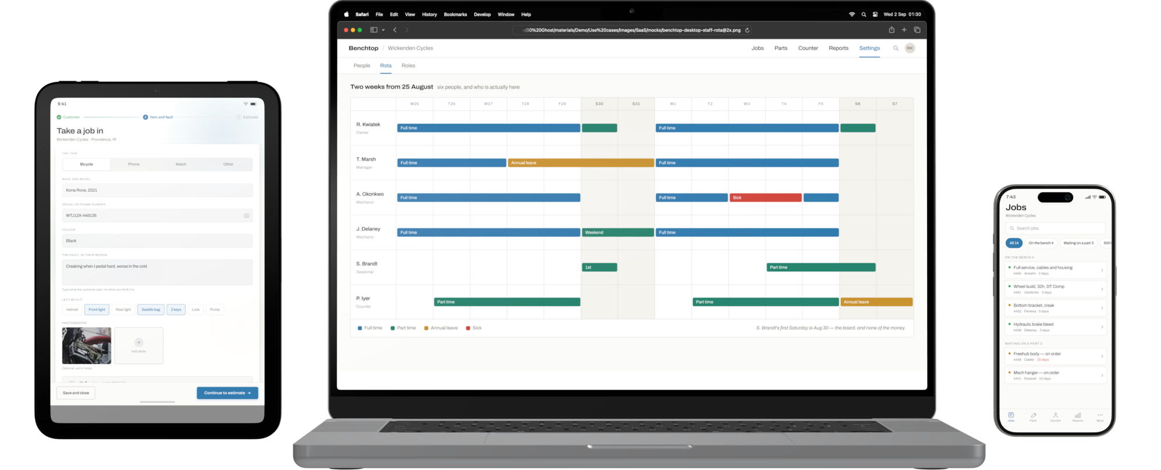This screenshot has height=470, width=1161.
Task: Select the Phone item type option
Action: pyautogui.click(x=134, y=164)
